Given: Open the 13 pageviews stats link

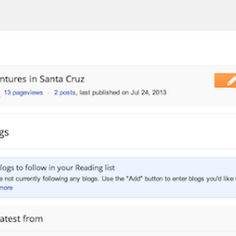Looking at the screenshot, I should pyautogui.click(x=24, y=93).
